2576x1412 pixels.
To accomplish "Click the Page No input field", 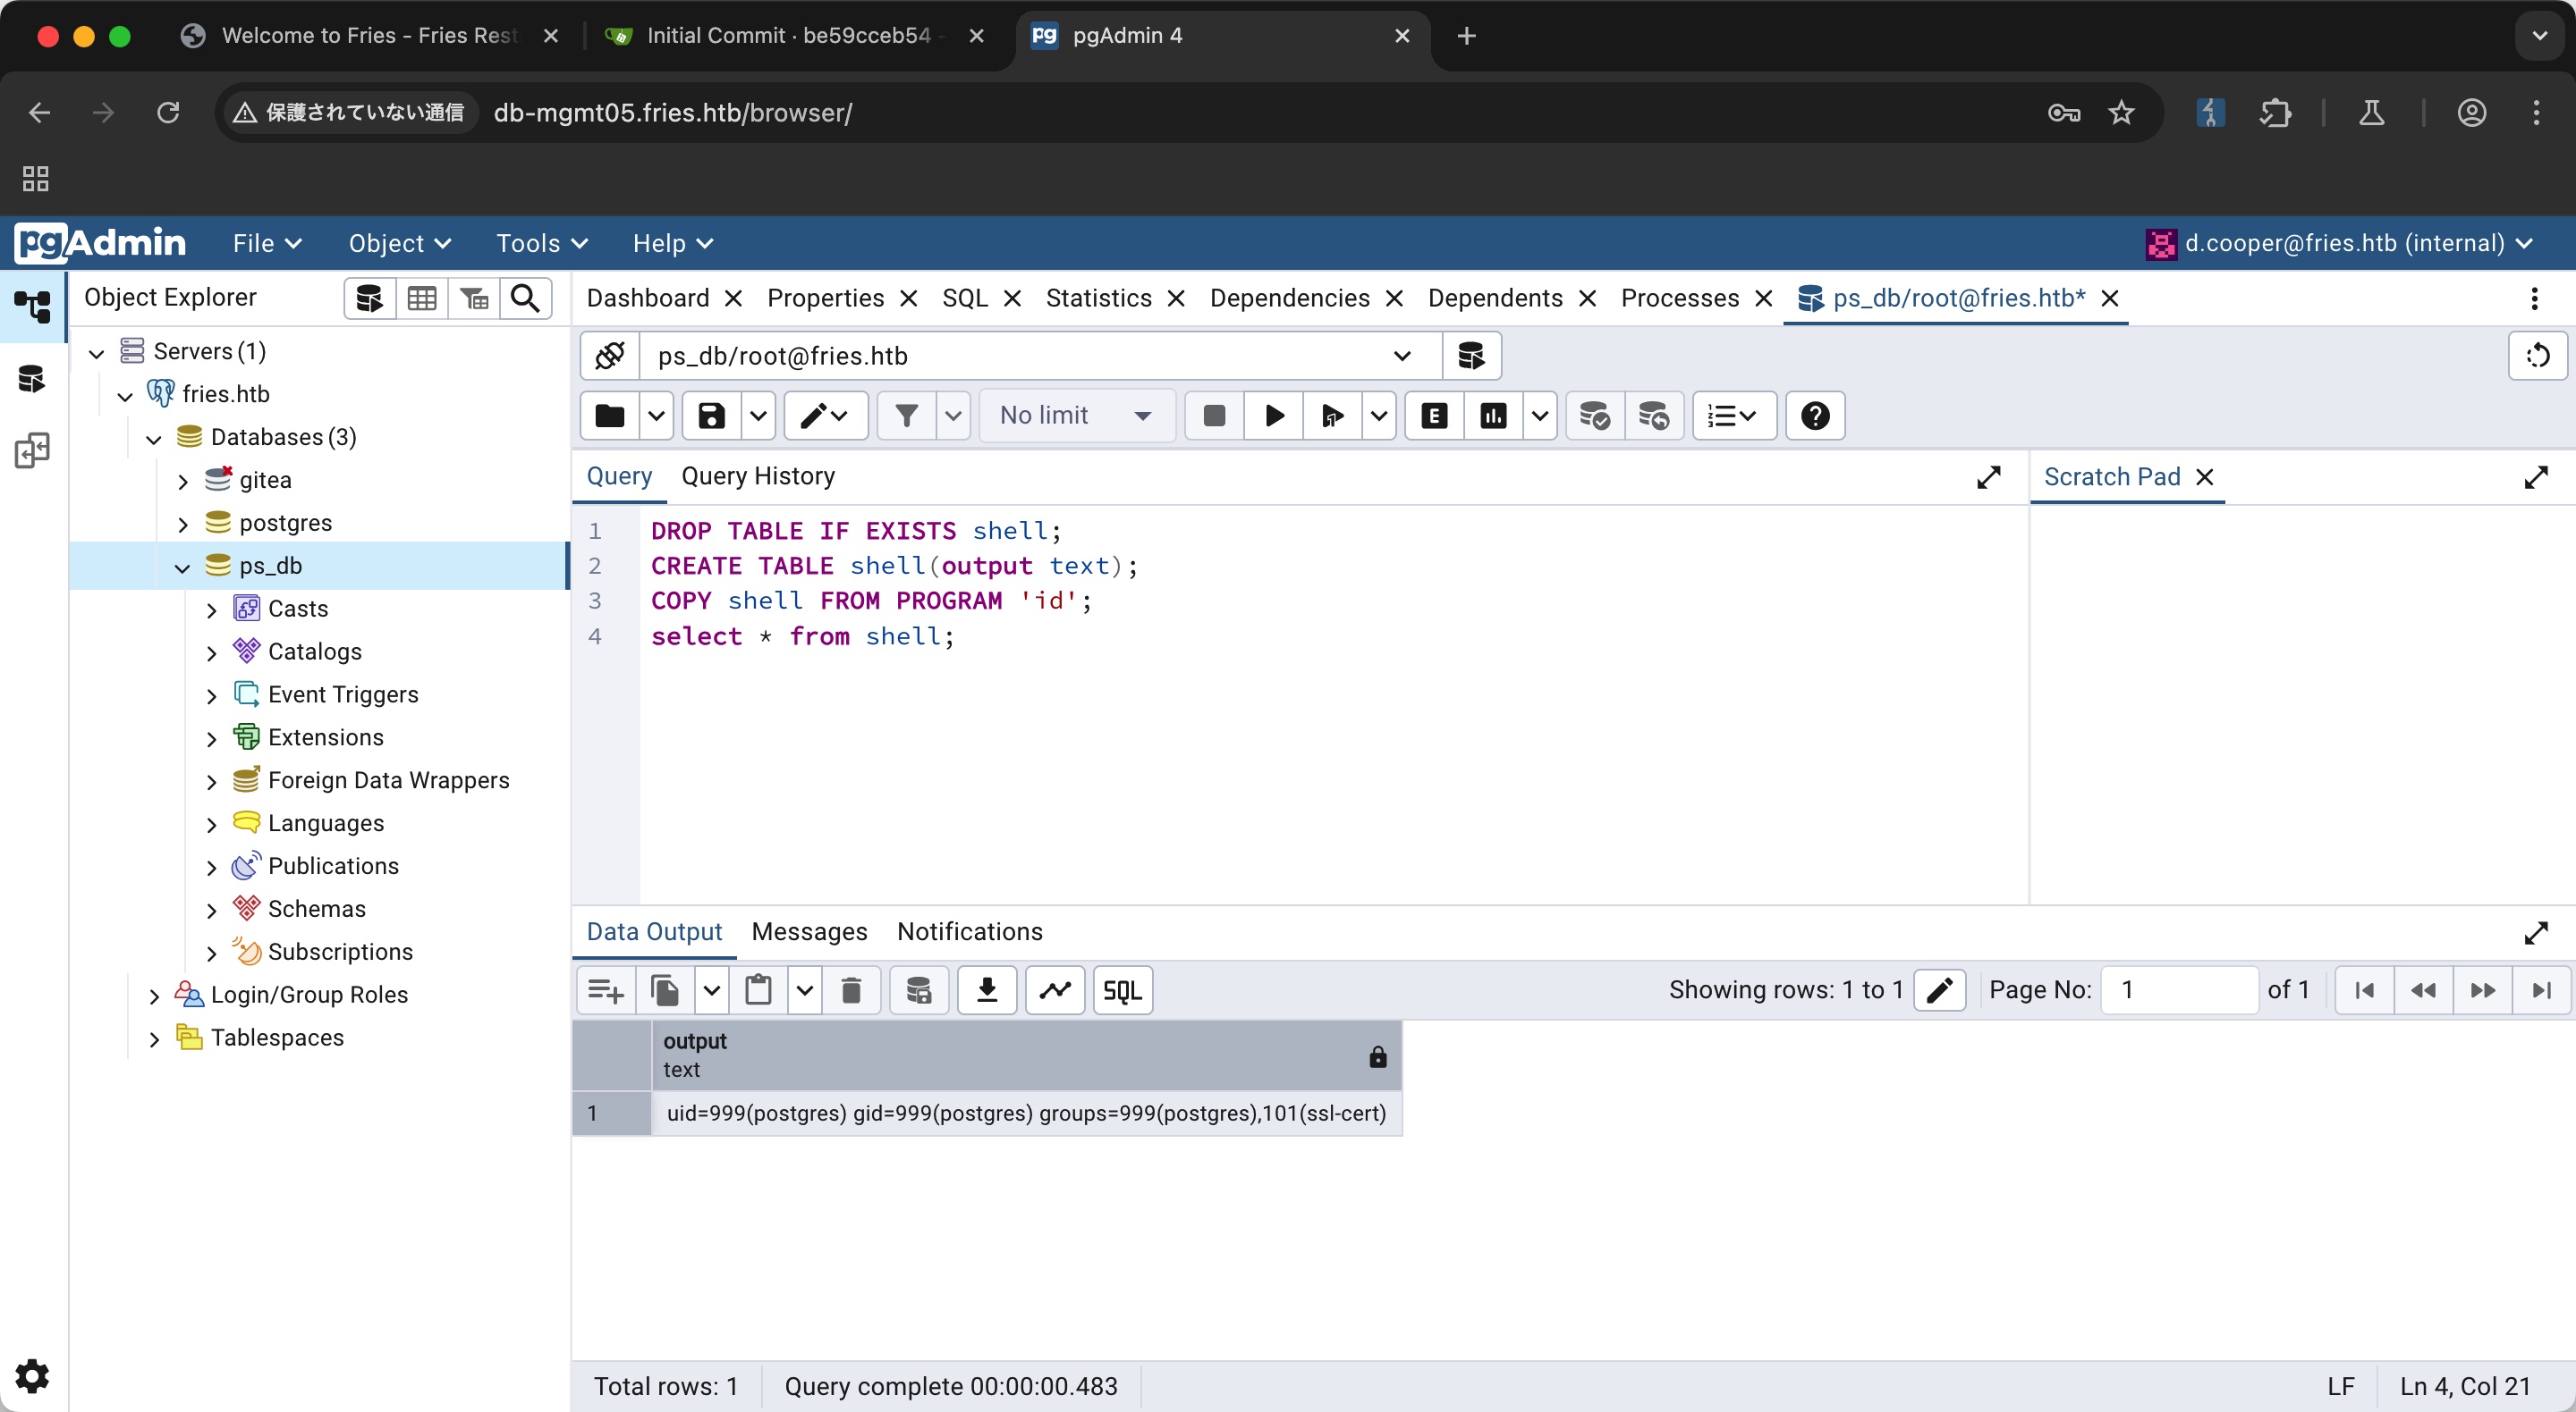I will coord(2179,990).
